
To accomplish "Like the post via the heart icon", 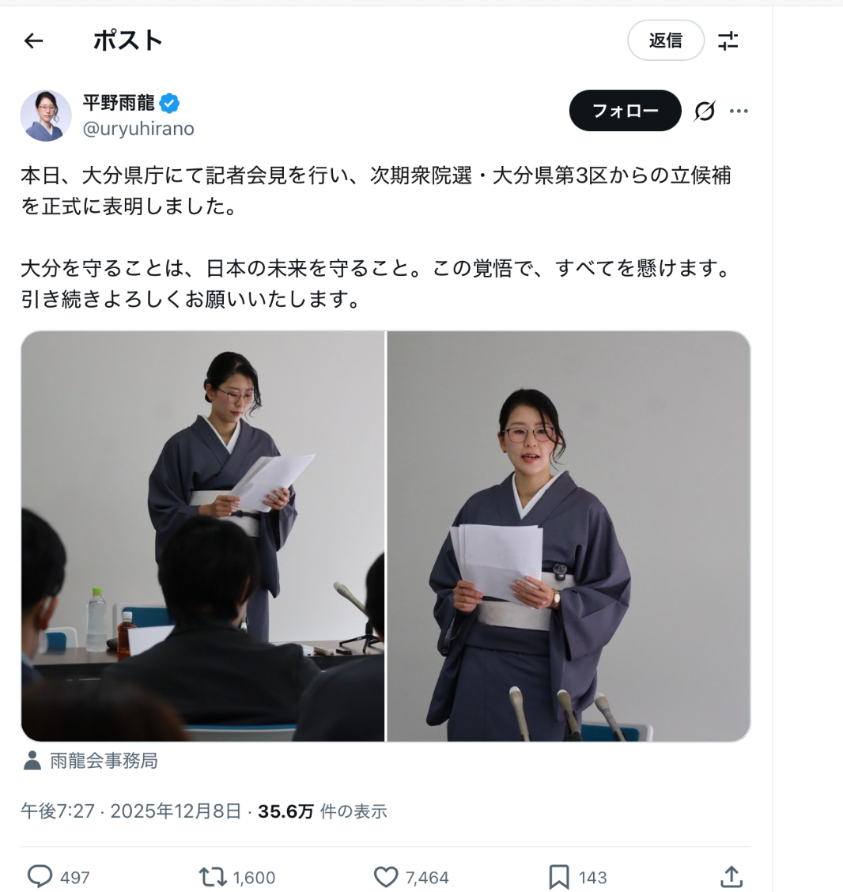I will coord(386,877).
